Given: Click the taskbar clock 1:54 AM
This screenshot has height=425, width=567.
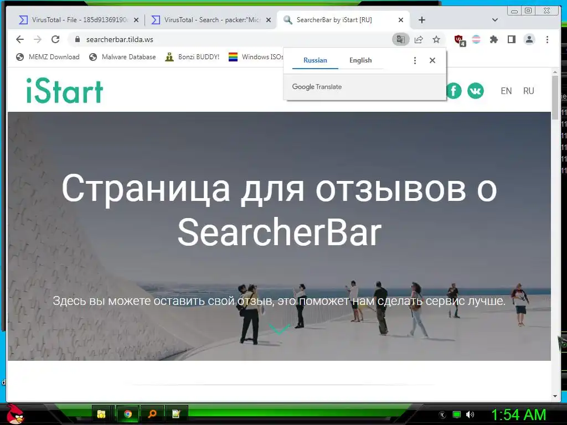Looking at the screenshot, I should click(x=518, y=415).
